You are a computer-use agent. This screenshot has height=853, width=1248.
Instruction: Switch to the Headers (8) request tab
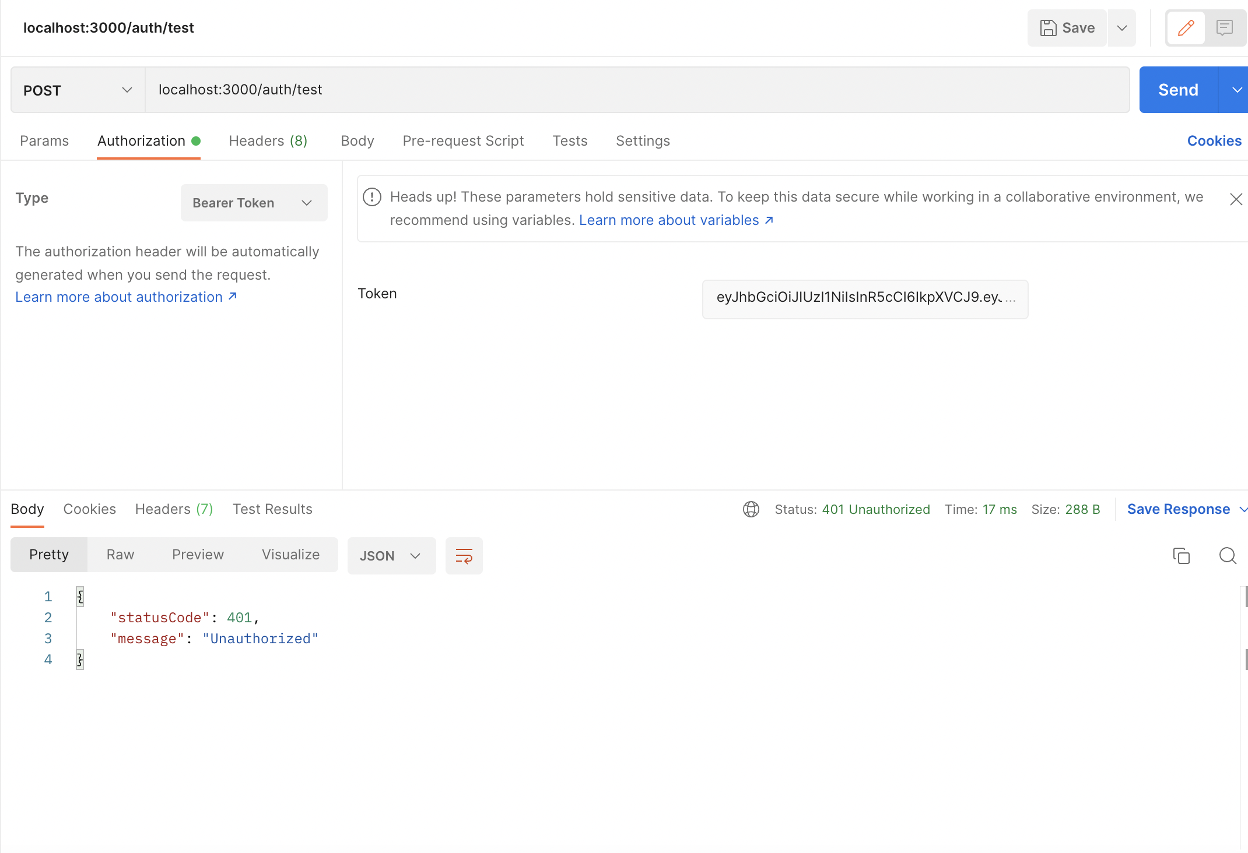[268, 141]
